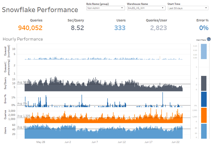Click the Queries/User value 2,823
This screenshot has height=149, width=211.
[158, 28]
